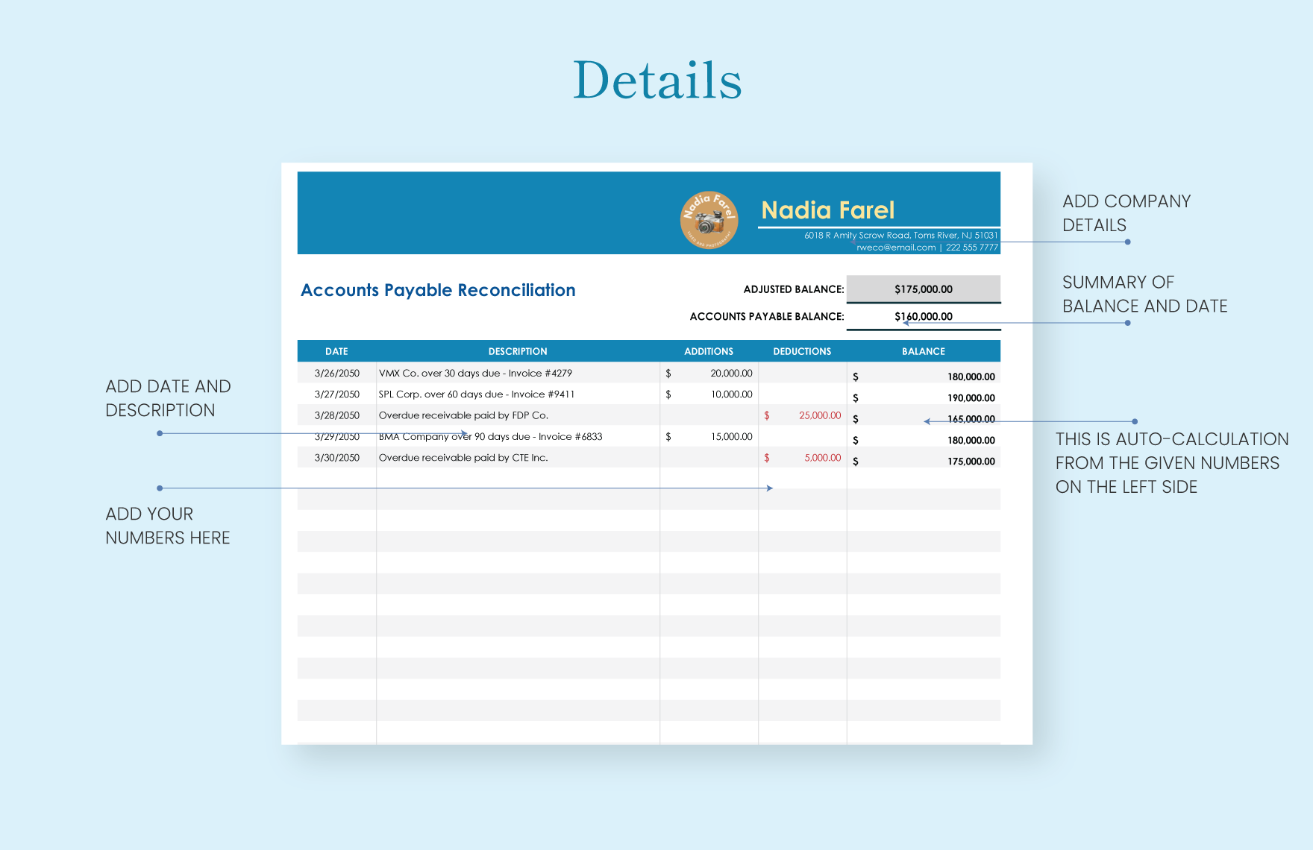
Task: Select the BMA Company Invoice #6833 description
Action: tap(490, 436)
